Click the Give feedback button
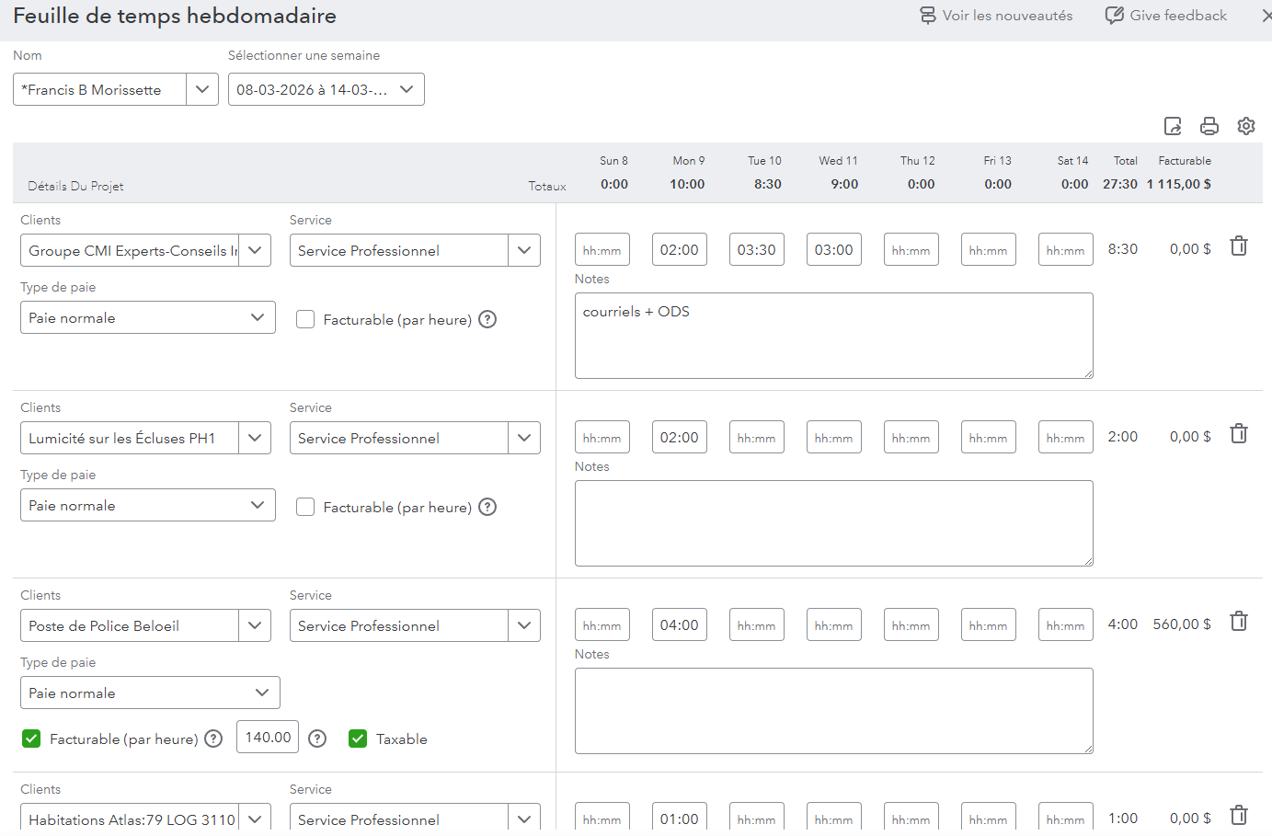The height and width of the screenshot is (836, 1272). 1166,16
